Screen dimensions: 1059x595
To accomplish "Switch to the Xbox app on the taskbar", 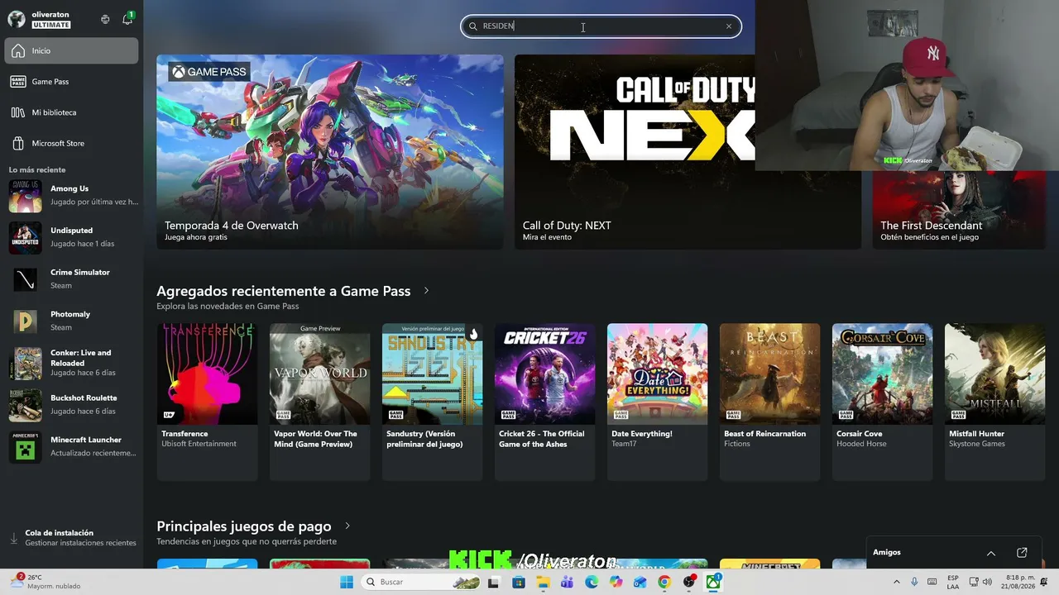I will point(712,582).
